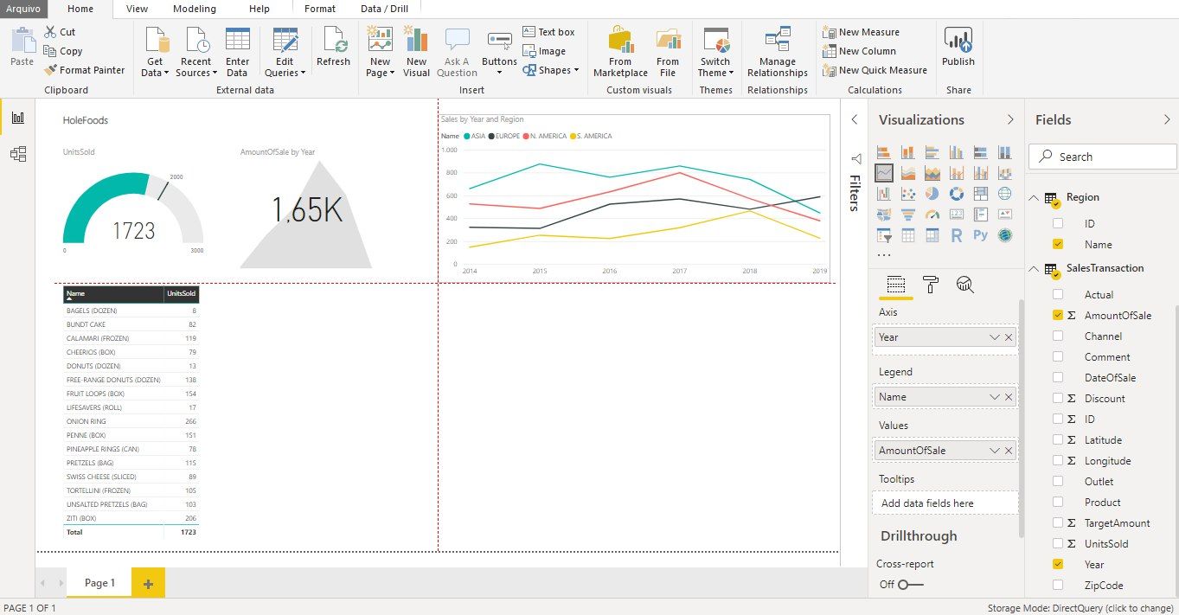Add a new page with plus button
1179x615 pixels.
click(148, 583)
